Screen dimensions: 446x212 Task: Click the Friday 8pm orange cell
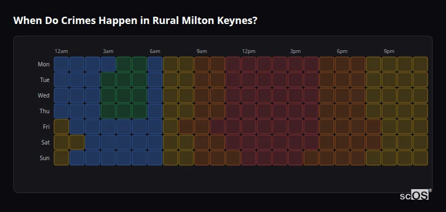point(374,127)
